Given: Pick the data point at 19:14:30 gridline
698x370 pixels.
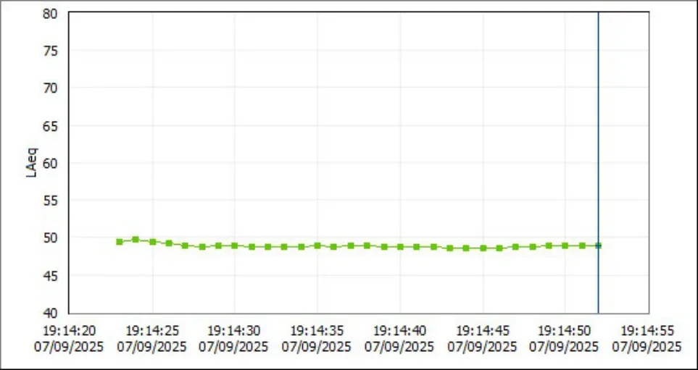Looking at the screenshot, I should (x=235, y=245).
